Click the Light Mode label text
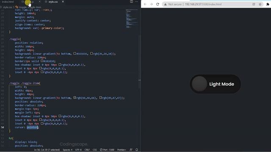 221,84
